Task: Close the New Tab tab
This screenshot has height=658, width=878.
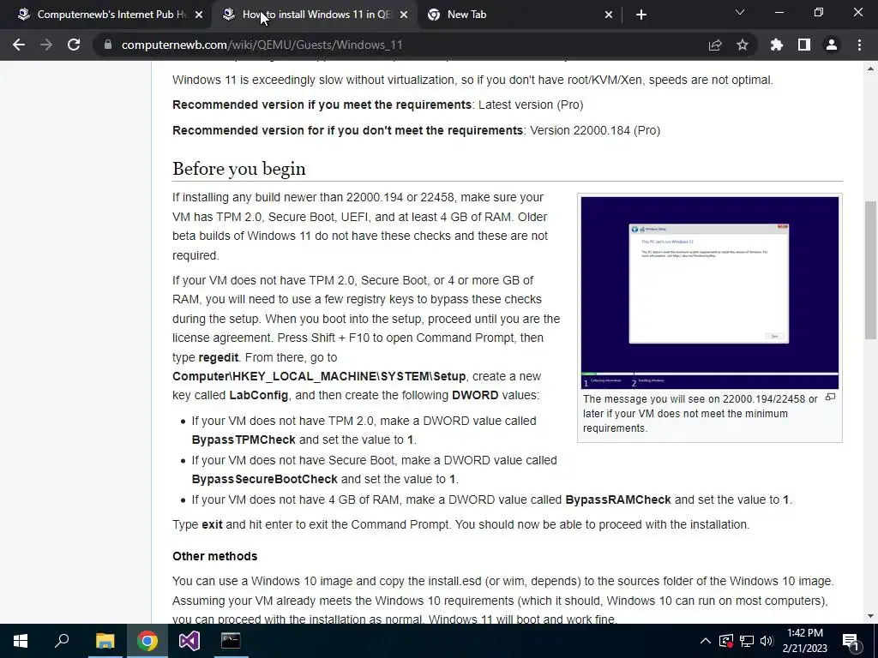Action: point(609,15)
